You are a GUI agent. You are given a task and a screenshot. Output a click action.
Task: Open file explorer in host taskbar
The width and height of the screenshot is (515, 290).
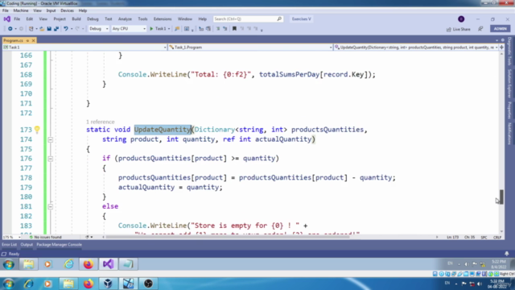(68, 284)
